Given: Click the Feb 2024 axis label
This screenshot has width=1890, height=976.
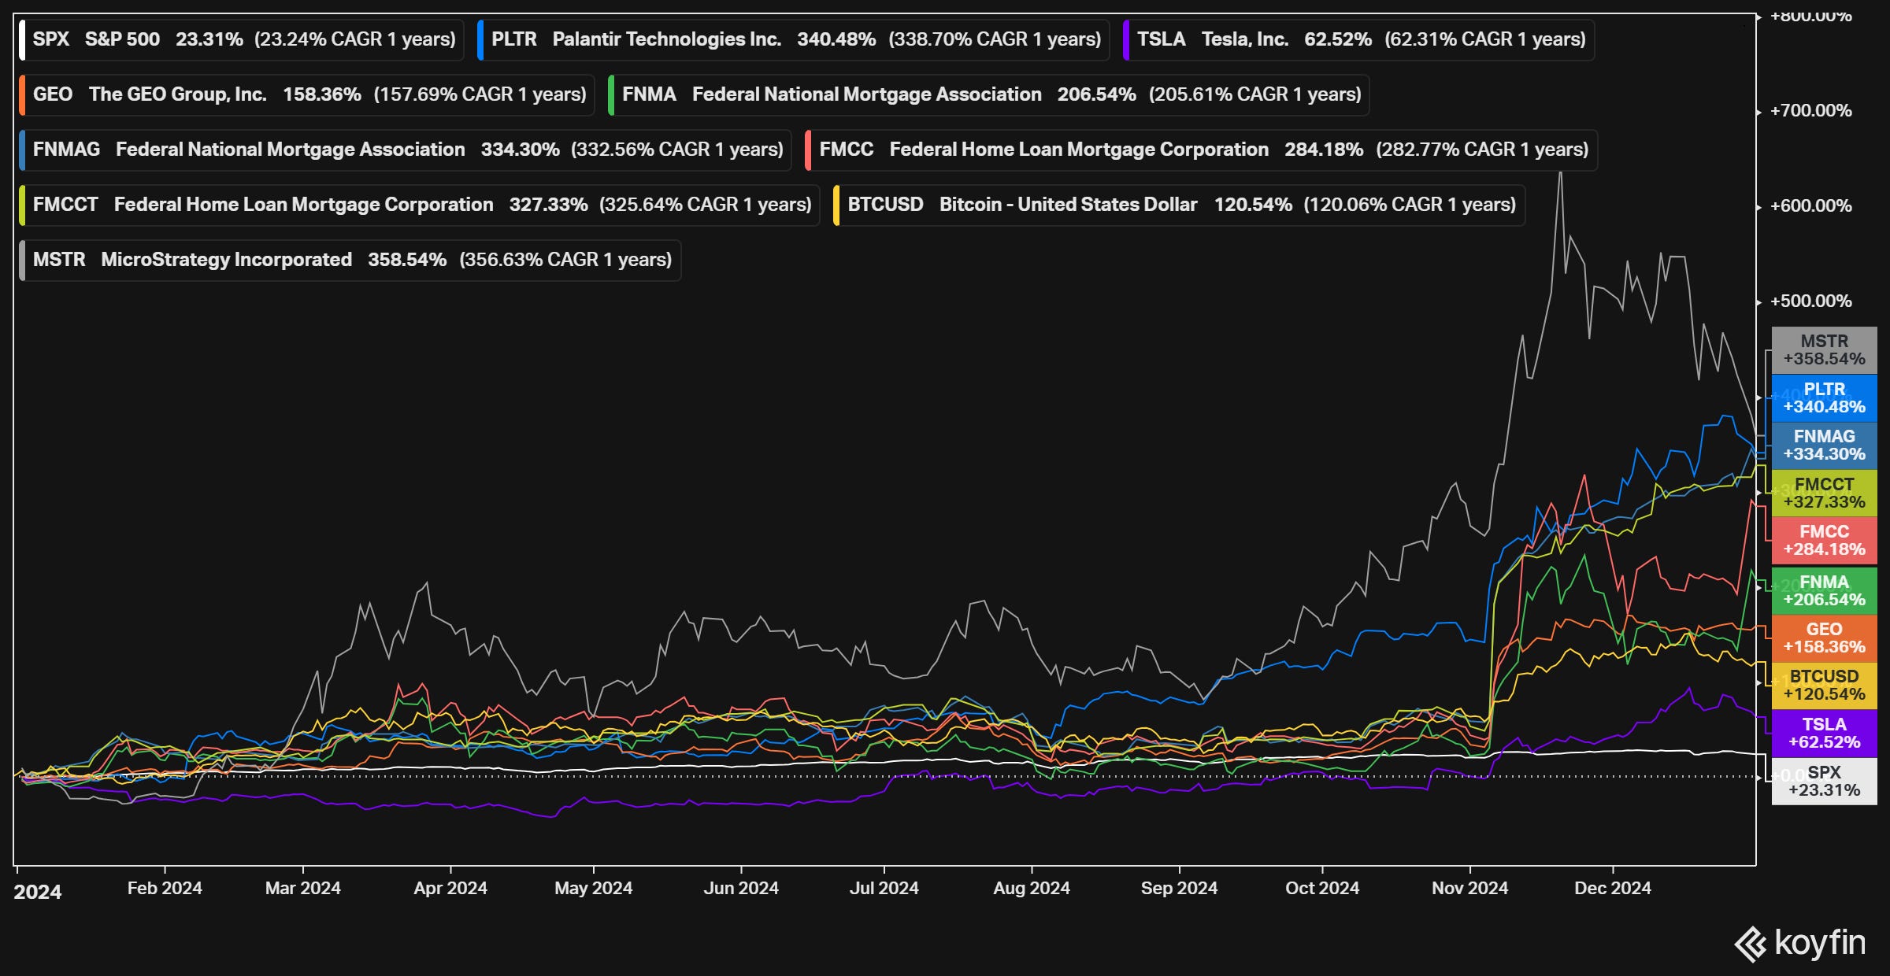Looking at the screenshot, I should click(x=165, y=888).
